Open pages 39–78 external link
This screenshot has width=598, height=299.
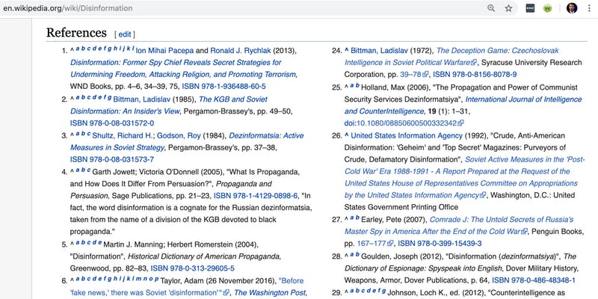tap(414, 74)
